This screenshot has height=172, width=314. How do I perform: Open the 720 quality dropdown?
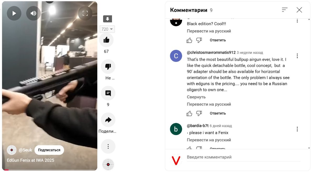point(107,29)
